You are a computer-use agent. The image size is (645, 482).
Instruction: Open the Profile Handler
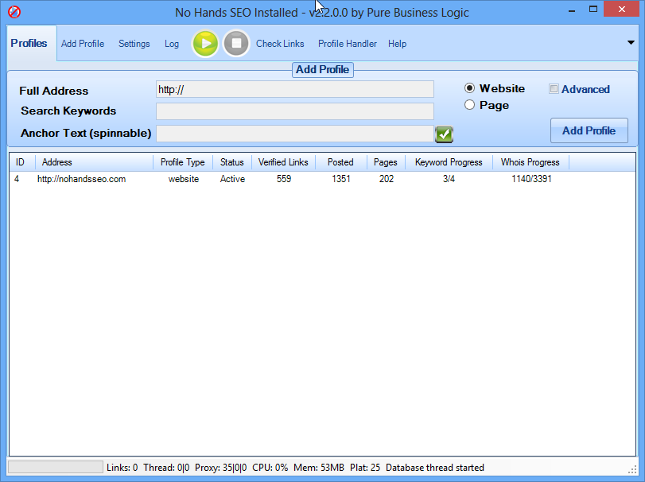[x=347, y=44]
